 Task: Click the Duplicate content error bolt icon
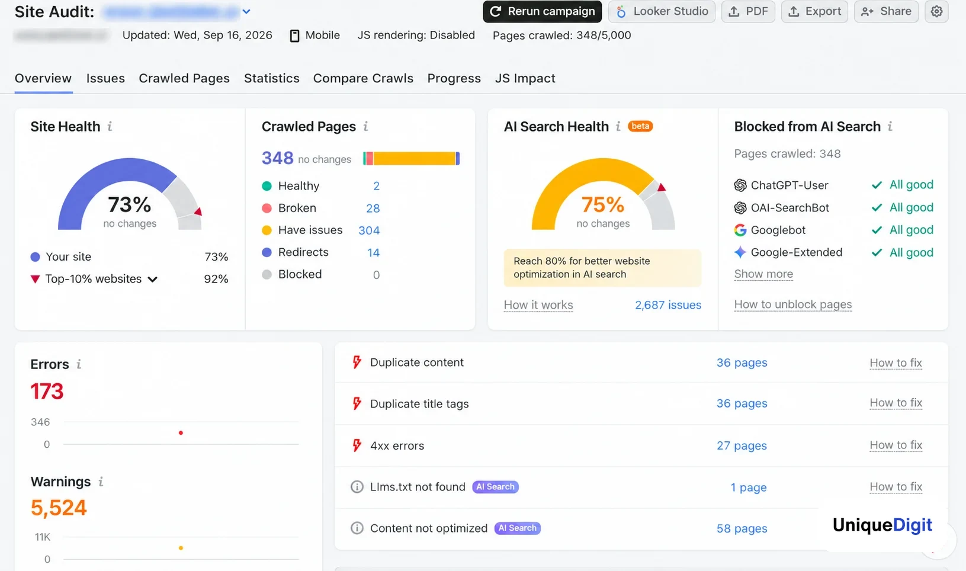(x=357, y=362)
